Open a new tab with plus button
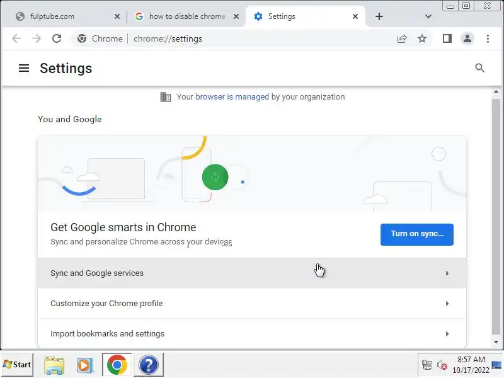 click(x=379, y=16)
